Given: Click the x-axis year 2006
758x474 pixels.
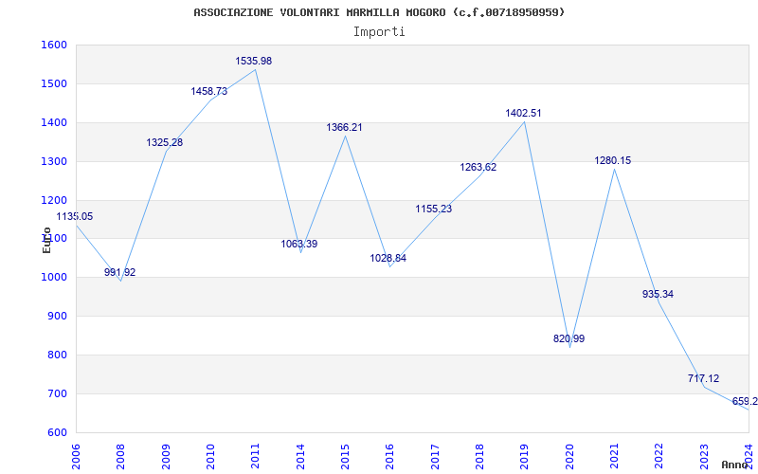Looking at the screenshot, I should click(76, 457).
